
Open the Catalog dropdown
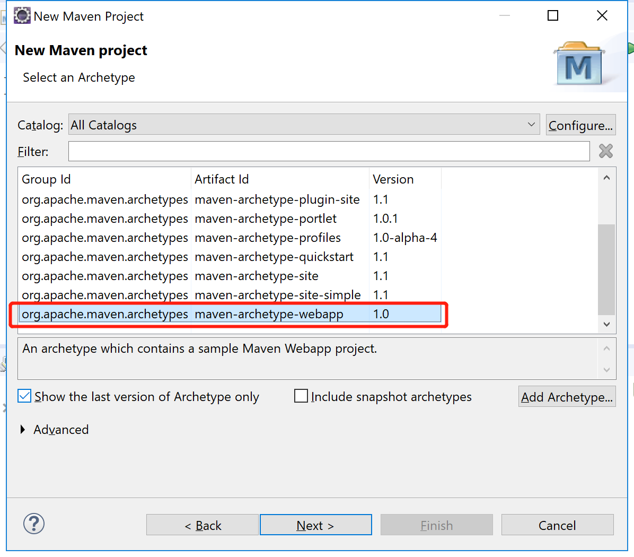(x=304, y=125)
